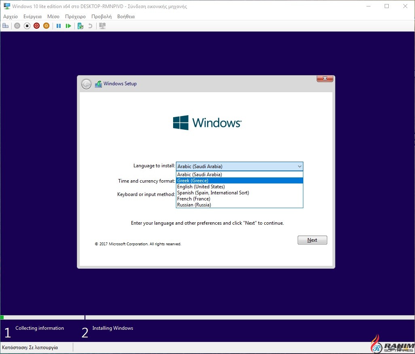
Task: Choose French (France) language
Action: point(239,199)
